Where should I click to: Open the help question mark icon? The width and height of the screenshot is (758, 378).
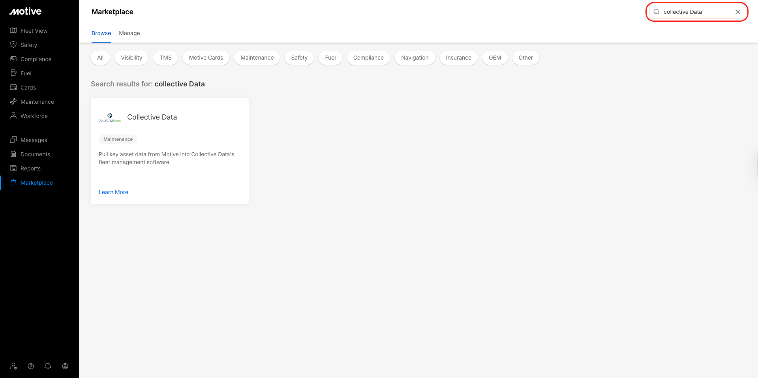(31, 366)
